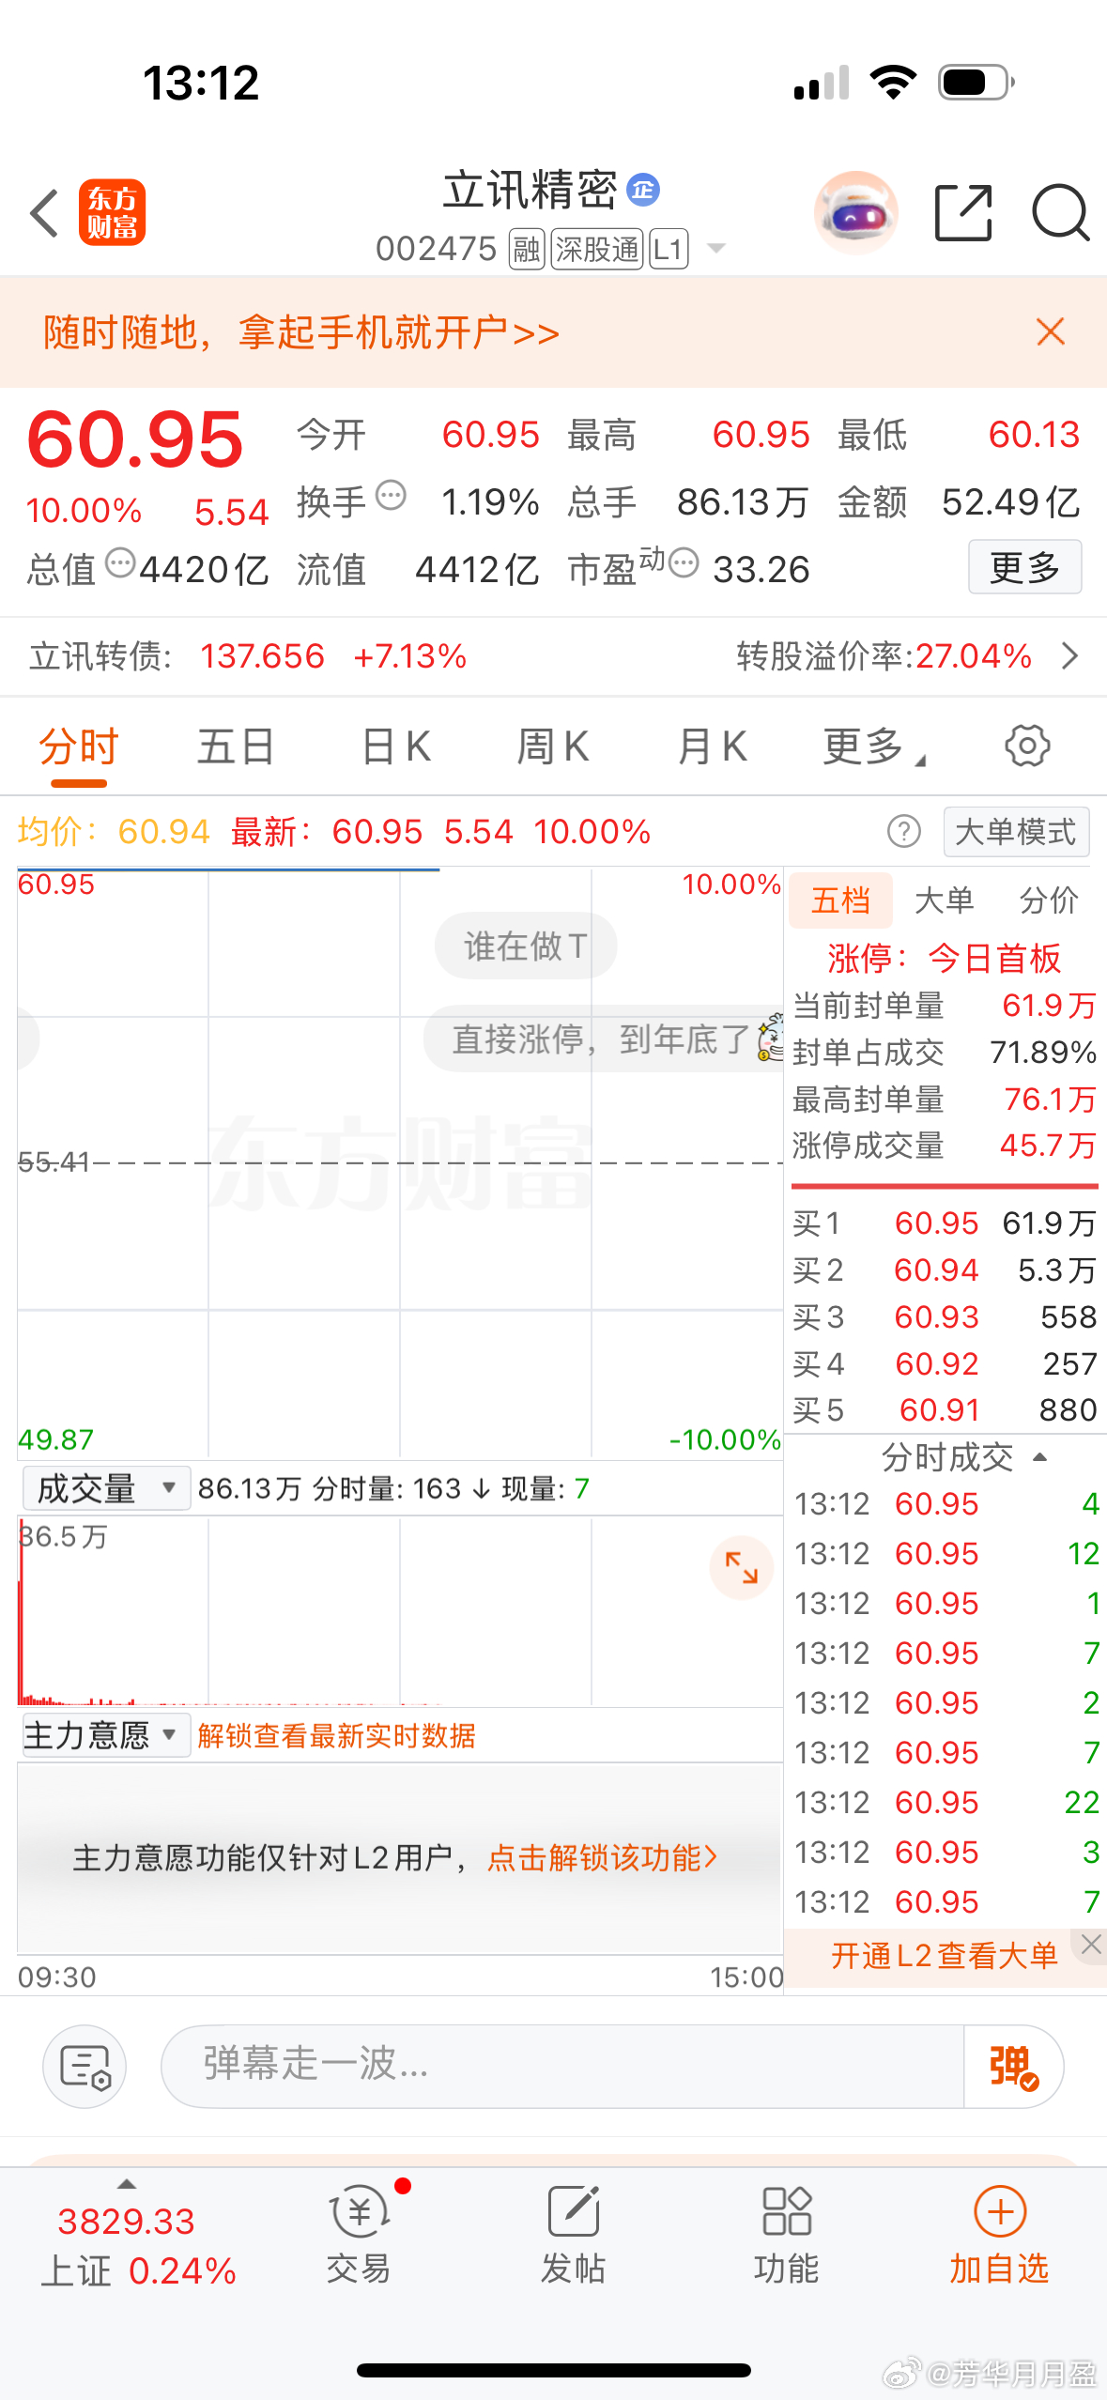Tap the info bubble next to 市盈动
Screen dimensions: 1107x2400
pos(684,563)
